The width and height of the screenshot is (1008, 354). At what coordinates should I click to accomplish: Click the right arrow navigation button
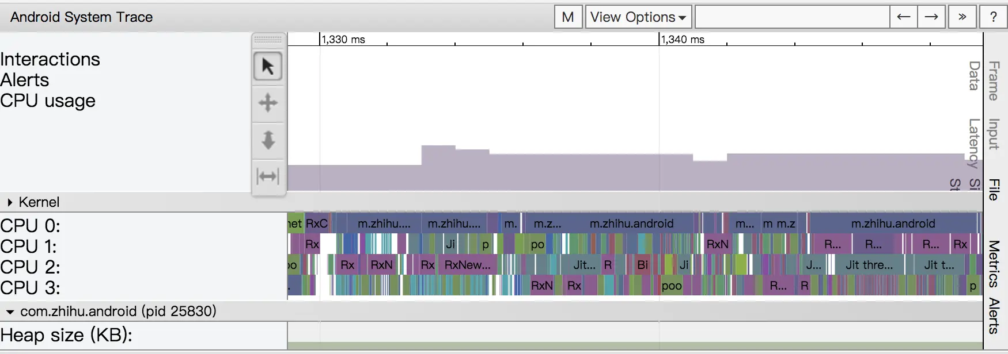coord(931,17)
